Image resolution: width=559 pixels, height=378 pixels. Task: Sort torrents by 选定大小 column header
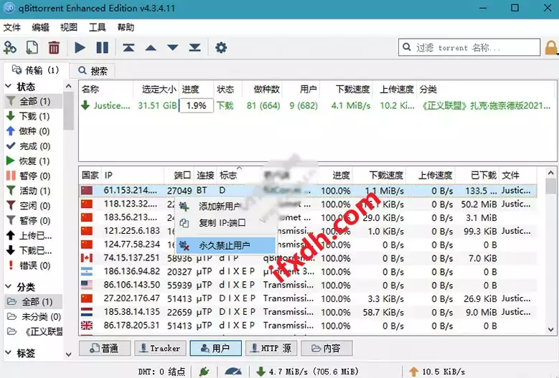click(156, 89)
